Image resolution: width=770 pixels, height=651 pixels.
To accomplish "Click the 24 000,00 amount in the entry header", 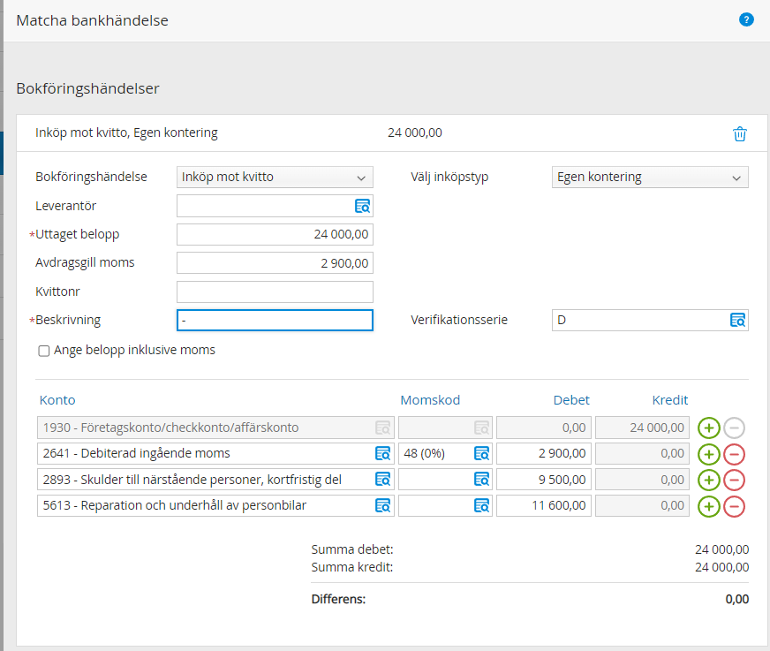I will point(415,132).
